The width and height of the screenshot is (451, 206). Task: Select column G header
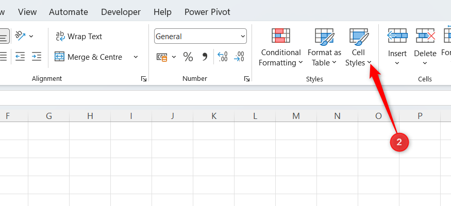tap(49, 116)
